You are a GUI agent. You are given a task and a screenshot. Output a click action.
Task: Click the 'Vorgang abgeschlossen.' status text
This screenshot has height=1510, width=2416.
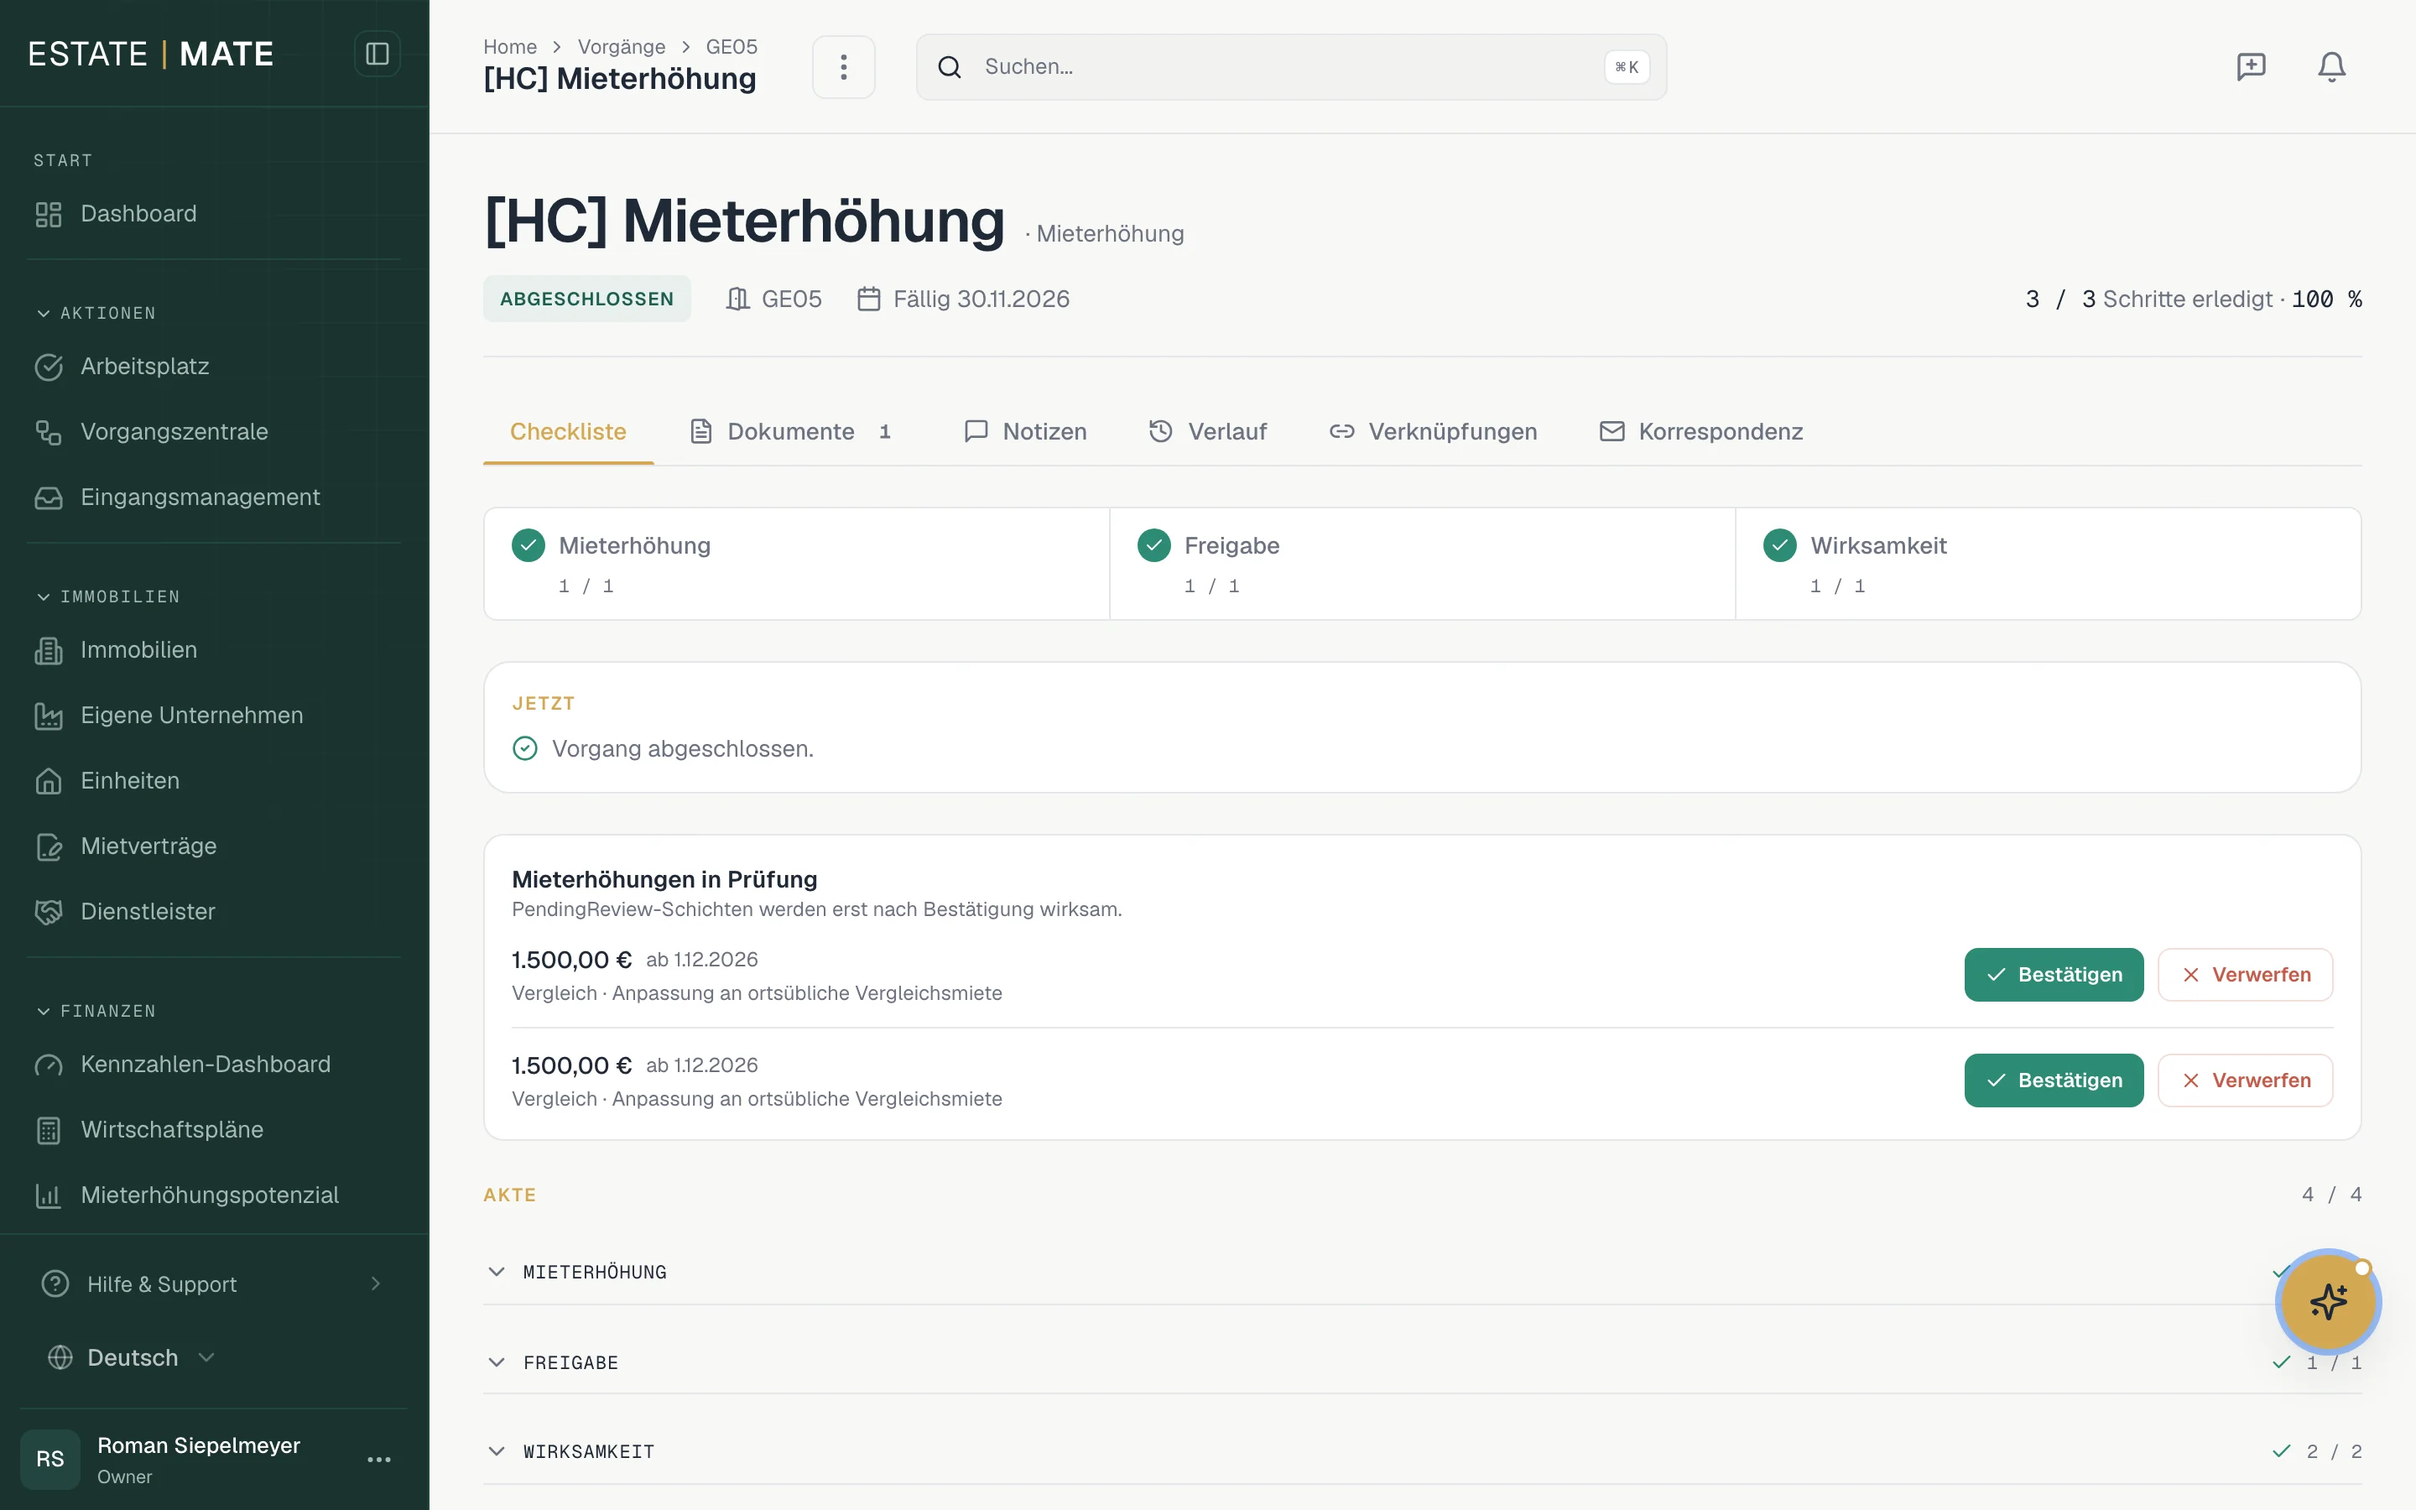pos(683,749)
